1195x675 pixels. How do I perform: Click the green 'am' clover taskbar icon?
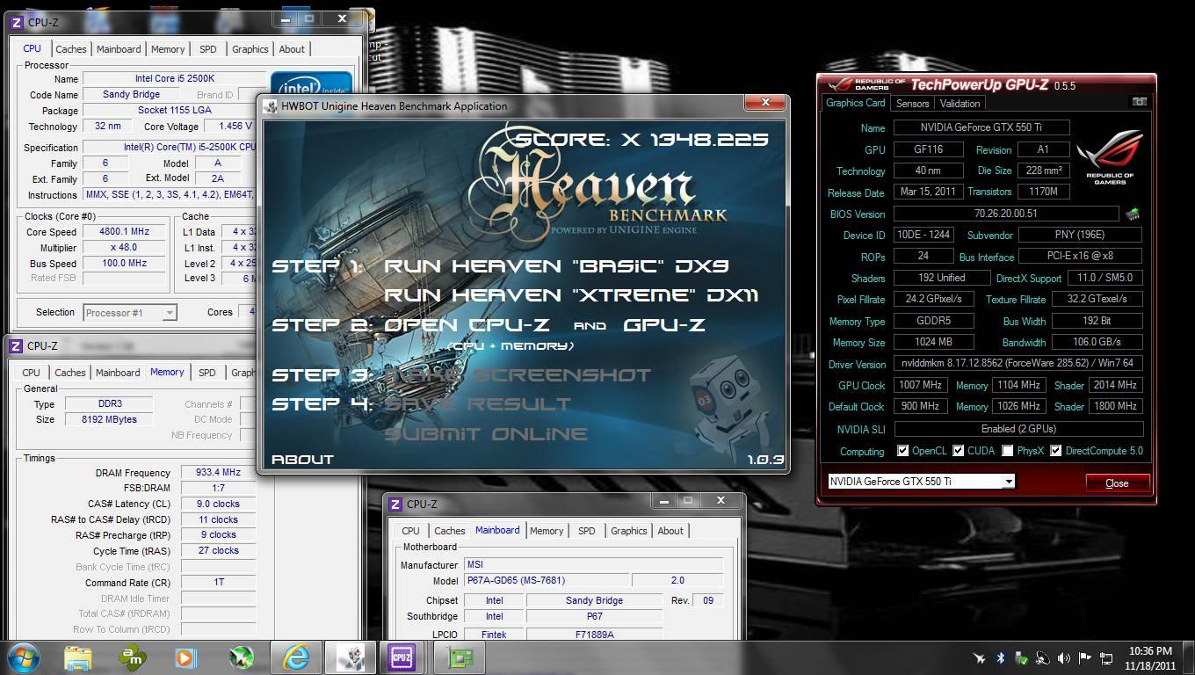[x=133, y=657]
